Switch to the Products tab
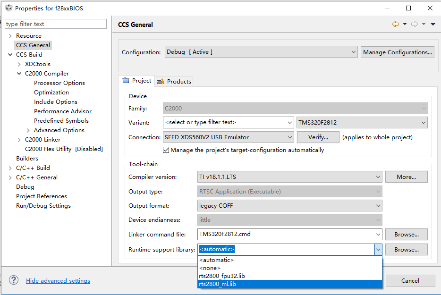The width and height of the screenshot is (441, 295). [174, 81]
